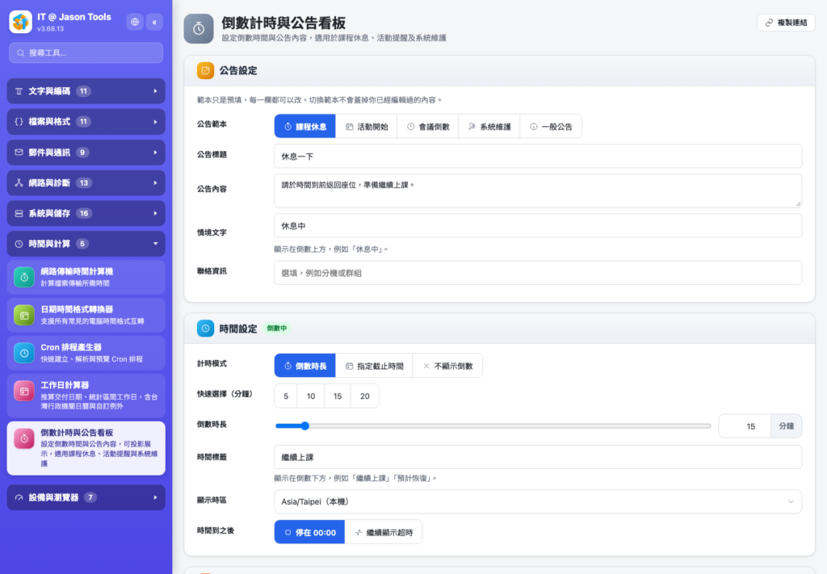The width and height of the screenshot is (827, 574).
Task: Click the 郵件與通訊 envelope icon
Action: (19, 153)
